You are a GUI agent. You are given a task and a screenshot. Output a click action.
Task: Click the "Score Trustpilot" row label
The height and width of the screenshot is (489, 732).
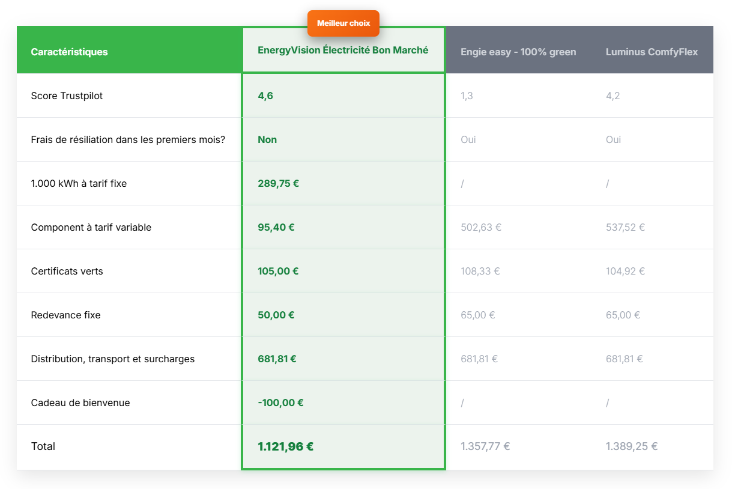click(67, 96)
